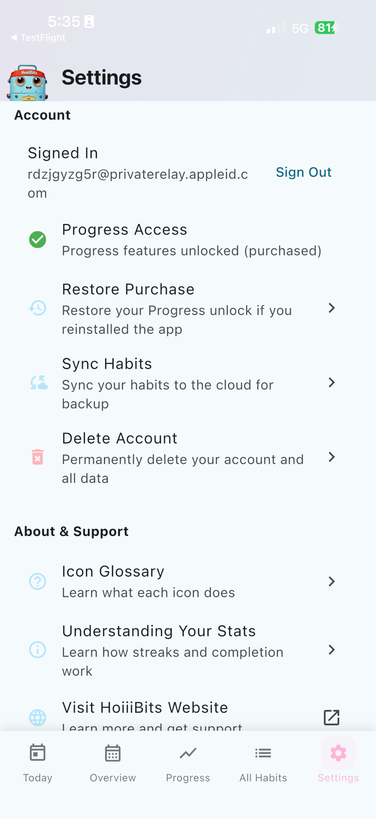Switch to the Overview tab

pos(113,762)
